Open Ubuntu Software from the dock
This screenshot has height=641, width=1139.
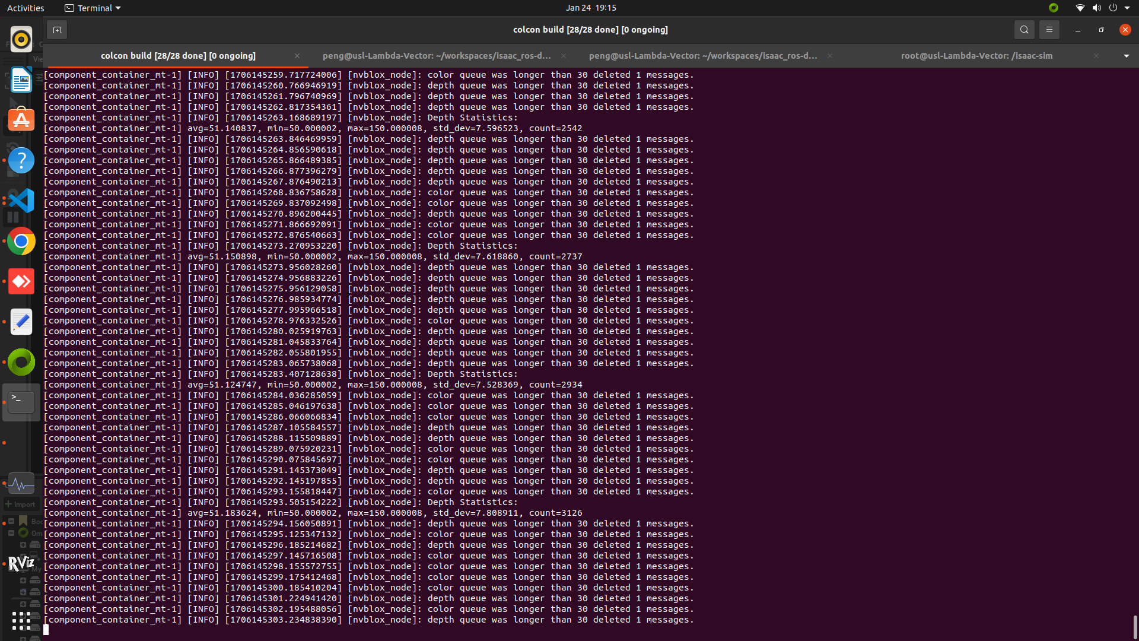pyautogui.click(x=21, y=119)
